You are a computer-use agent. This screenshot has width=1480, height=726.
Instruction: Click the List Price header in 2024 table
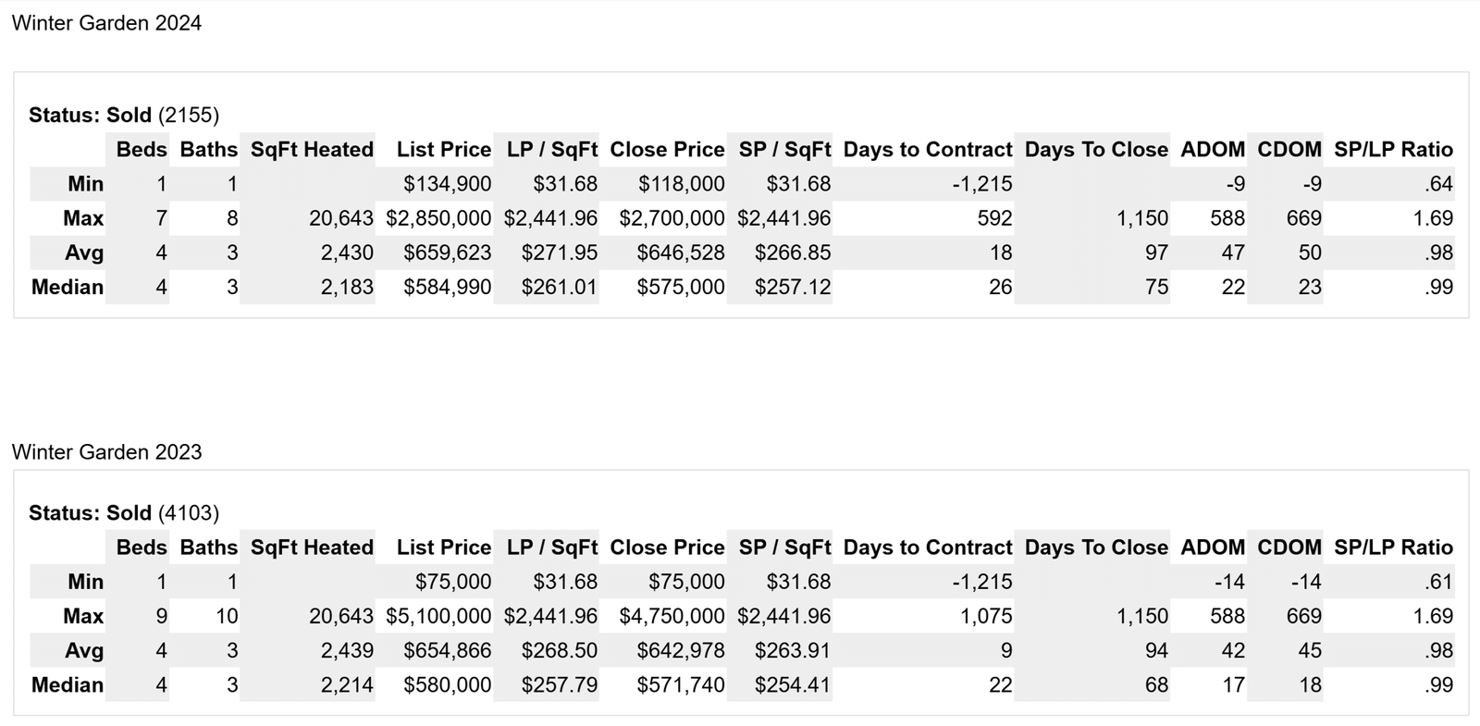(443, 150)
